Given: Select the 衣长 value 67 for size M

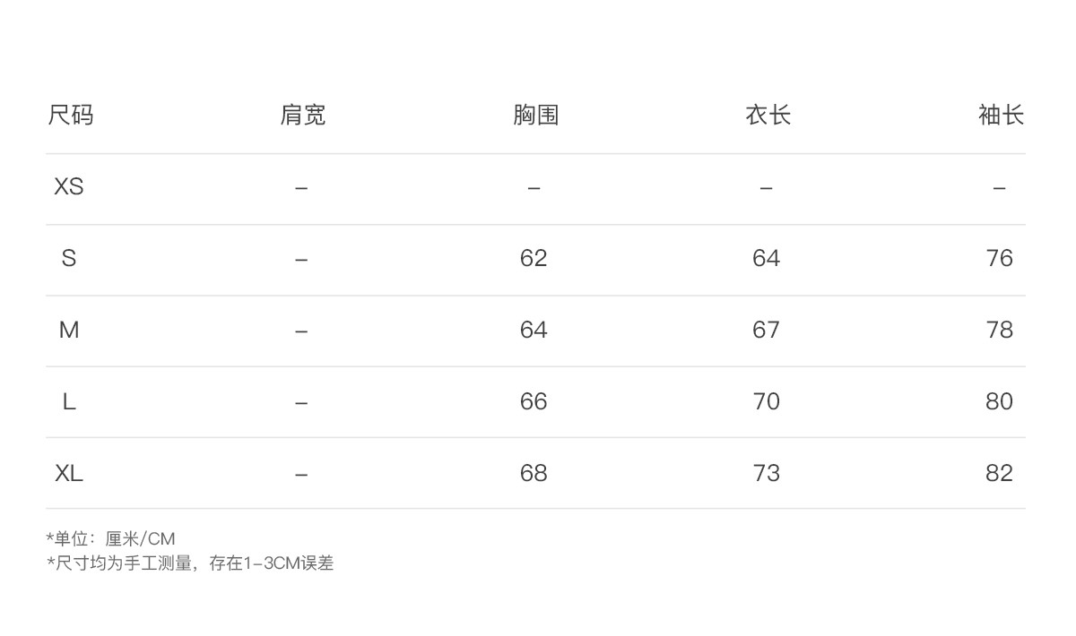Looking at the screenshot, I should pyautogui.click(x=767, y=331).
